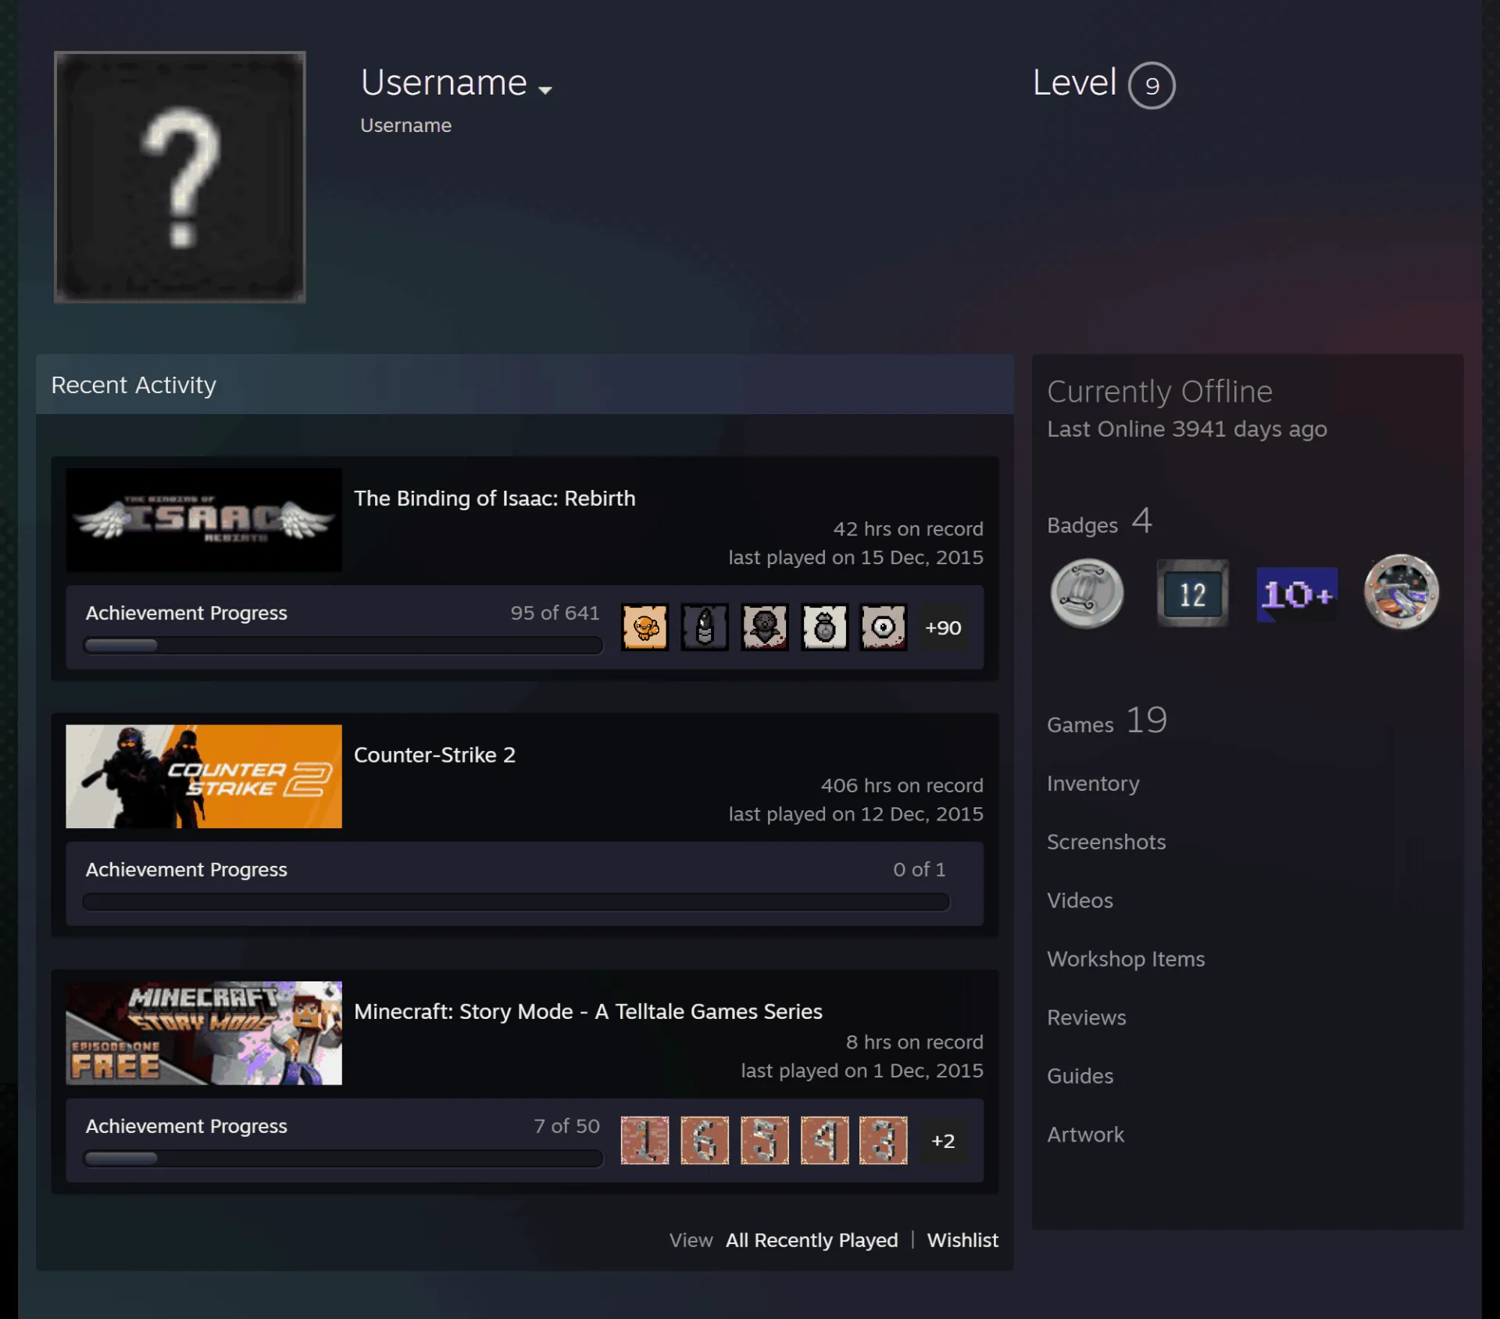This screenshot has width=1500, height=1319.
Task: Click the silver pillar community badge
Action: click(1087, 593)
